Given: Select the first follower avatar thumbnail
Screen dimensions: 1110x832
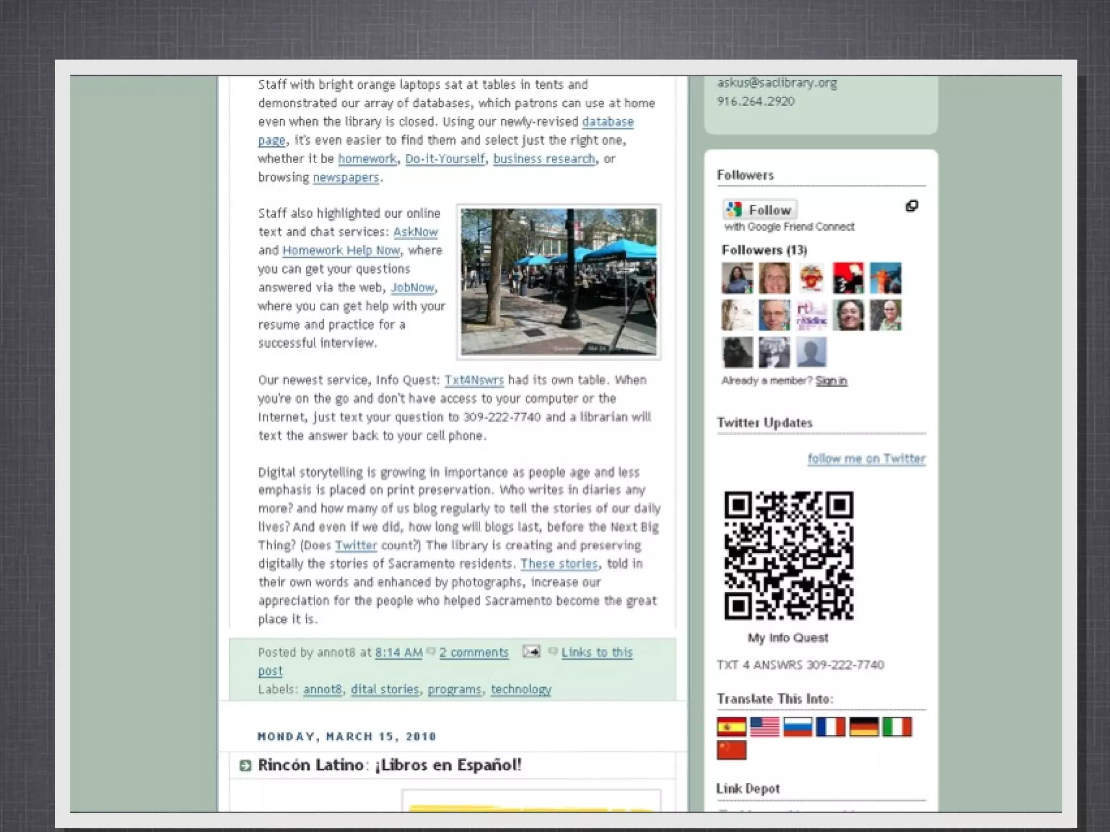Looking at the screenshot, I should (737, 278).
